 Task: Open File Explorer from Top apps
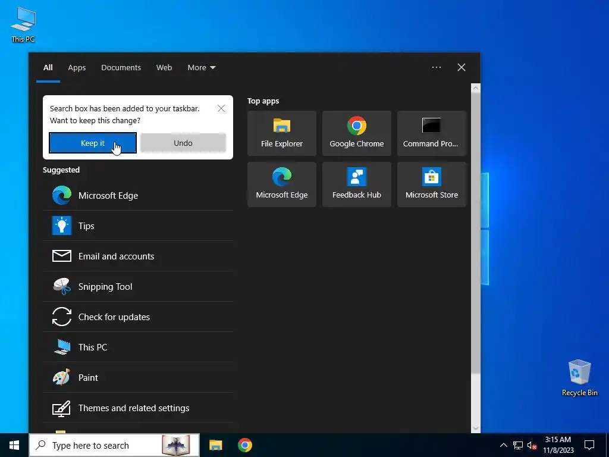coord(281,133)
